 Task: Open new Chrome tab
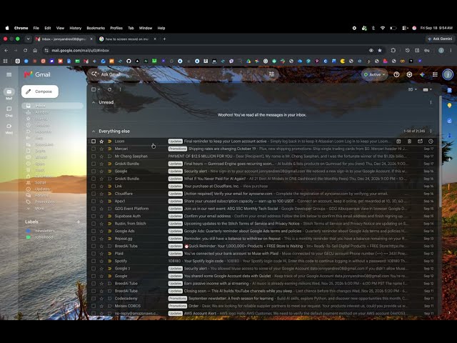click(x=164, y=39)
